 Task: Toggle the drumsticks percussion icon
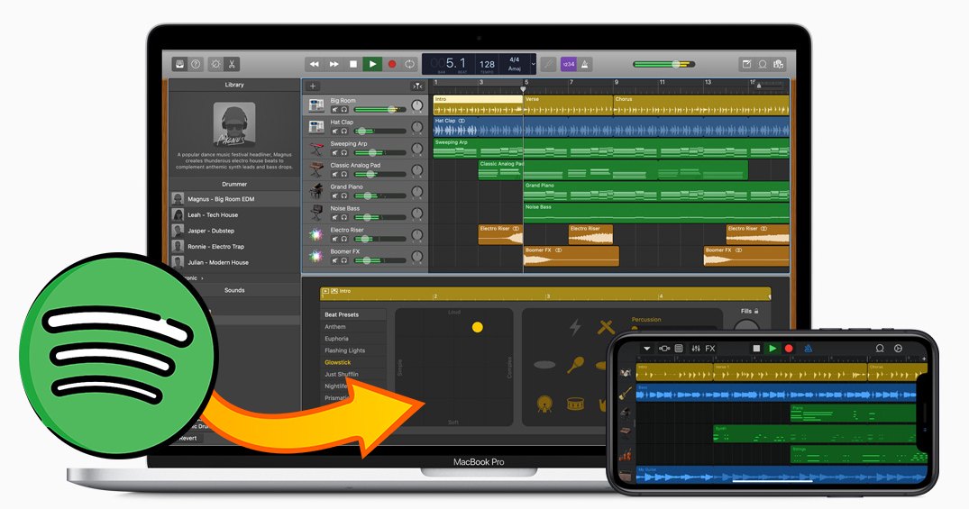click(607, 327)
